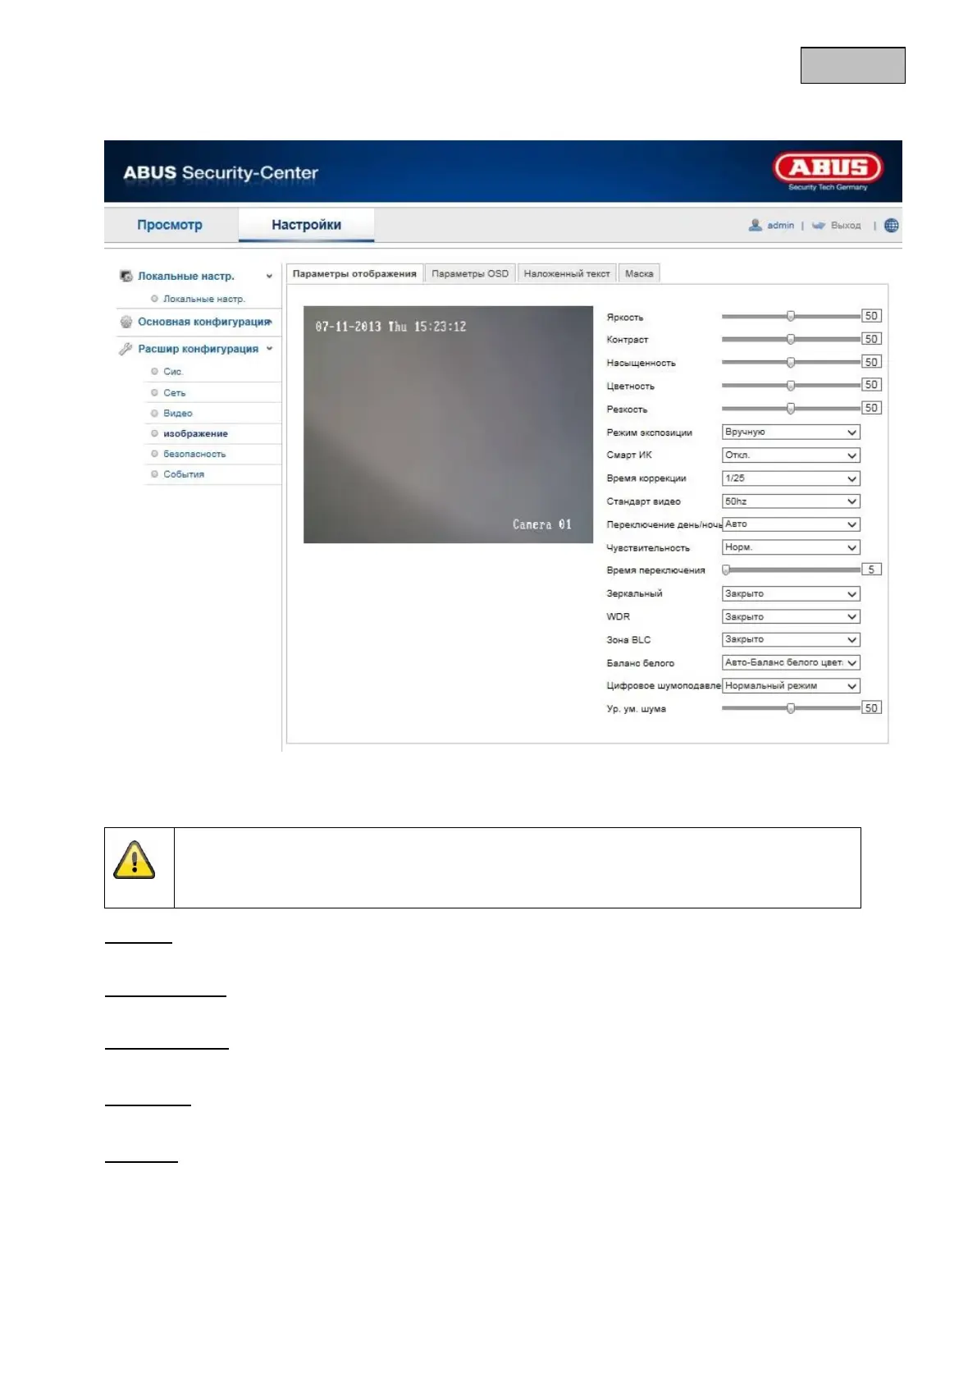Open the Просмотр main tab
This screenshot has width=977, height=1382.
170,225
